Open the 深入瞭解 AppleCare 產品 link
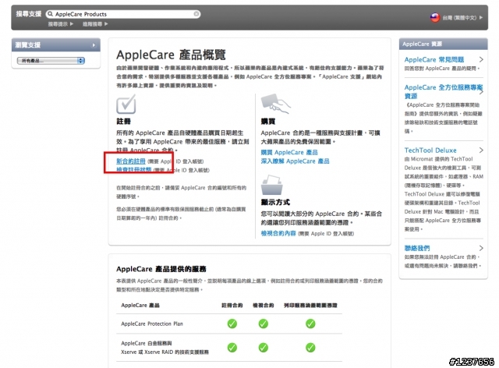Screen dimensions: 499x368 (x=295, y=161)
